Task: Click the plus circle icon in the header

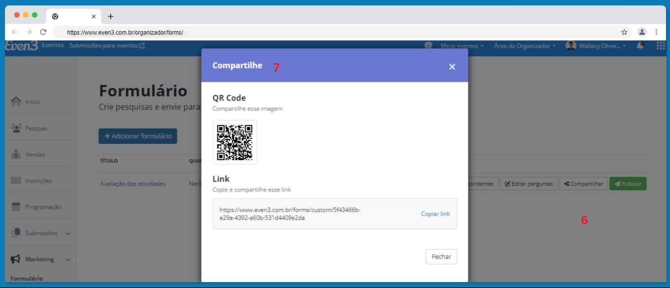Action: click(x=428, y=45)
